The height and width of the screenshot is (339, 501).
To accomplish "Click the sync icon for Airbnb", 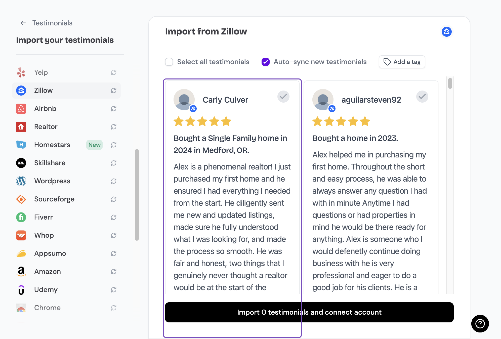I will [114, 109].
